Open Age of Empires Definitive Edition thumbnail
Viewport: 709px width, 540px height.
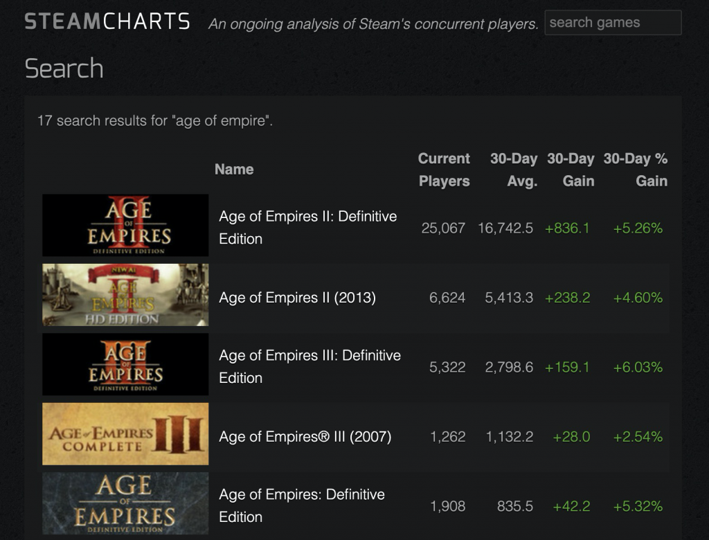125,503
